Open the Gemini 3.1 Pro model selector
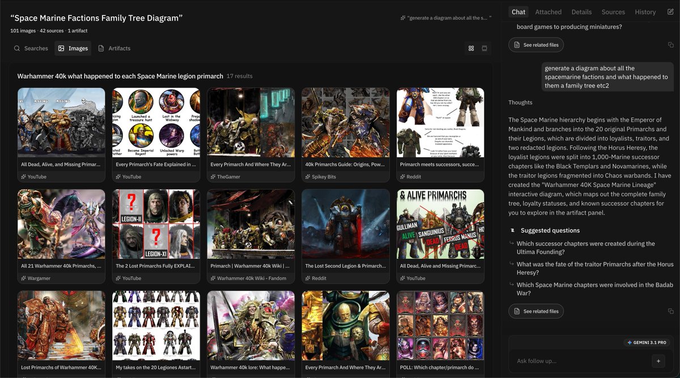Image resolution: width=680 pixels, height=378 pixels. [647, 342]
